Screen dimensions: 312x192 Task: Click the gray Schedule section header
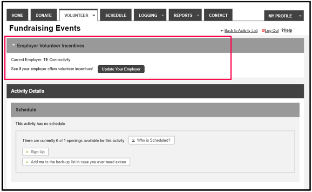[x=155, y=110]
